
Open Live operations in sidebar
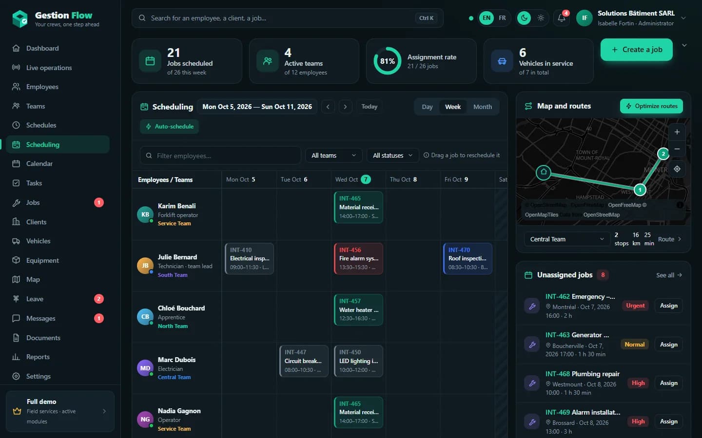click(x=58, y=68)
